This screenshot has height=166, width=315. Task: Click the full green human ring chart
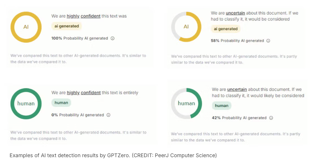[26, 104]
